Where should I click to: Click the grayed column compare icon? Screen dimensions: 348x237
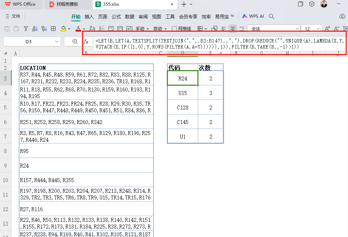coord(101,29)
